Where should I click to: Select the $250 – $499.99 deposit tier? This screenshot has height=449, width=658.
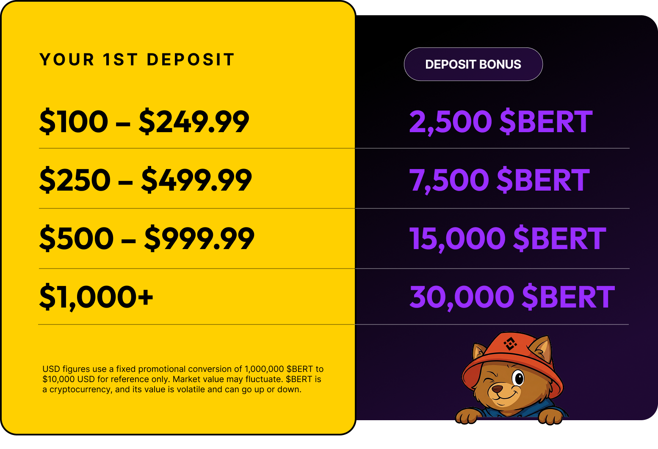tap(146, 180)
